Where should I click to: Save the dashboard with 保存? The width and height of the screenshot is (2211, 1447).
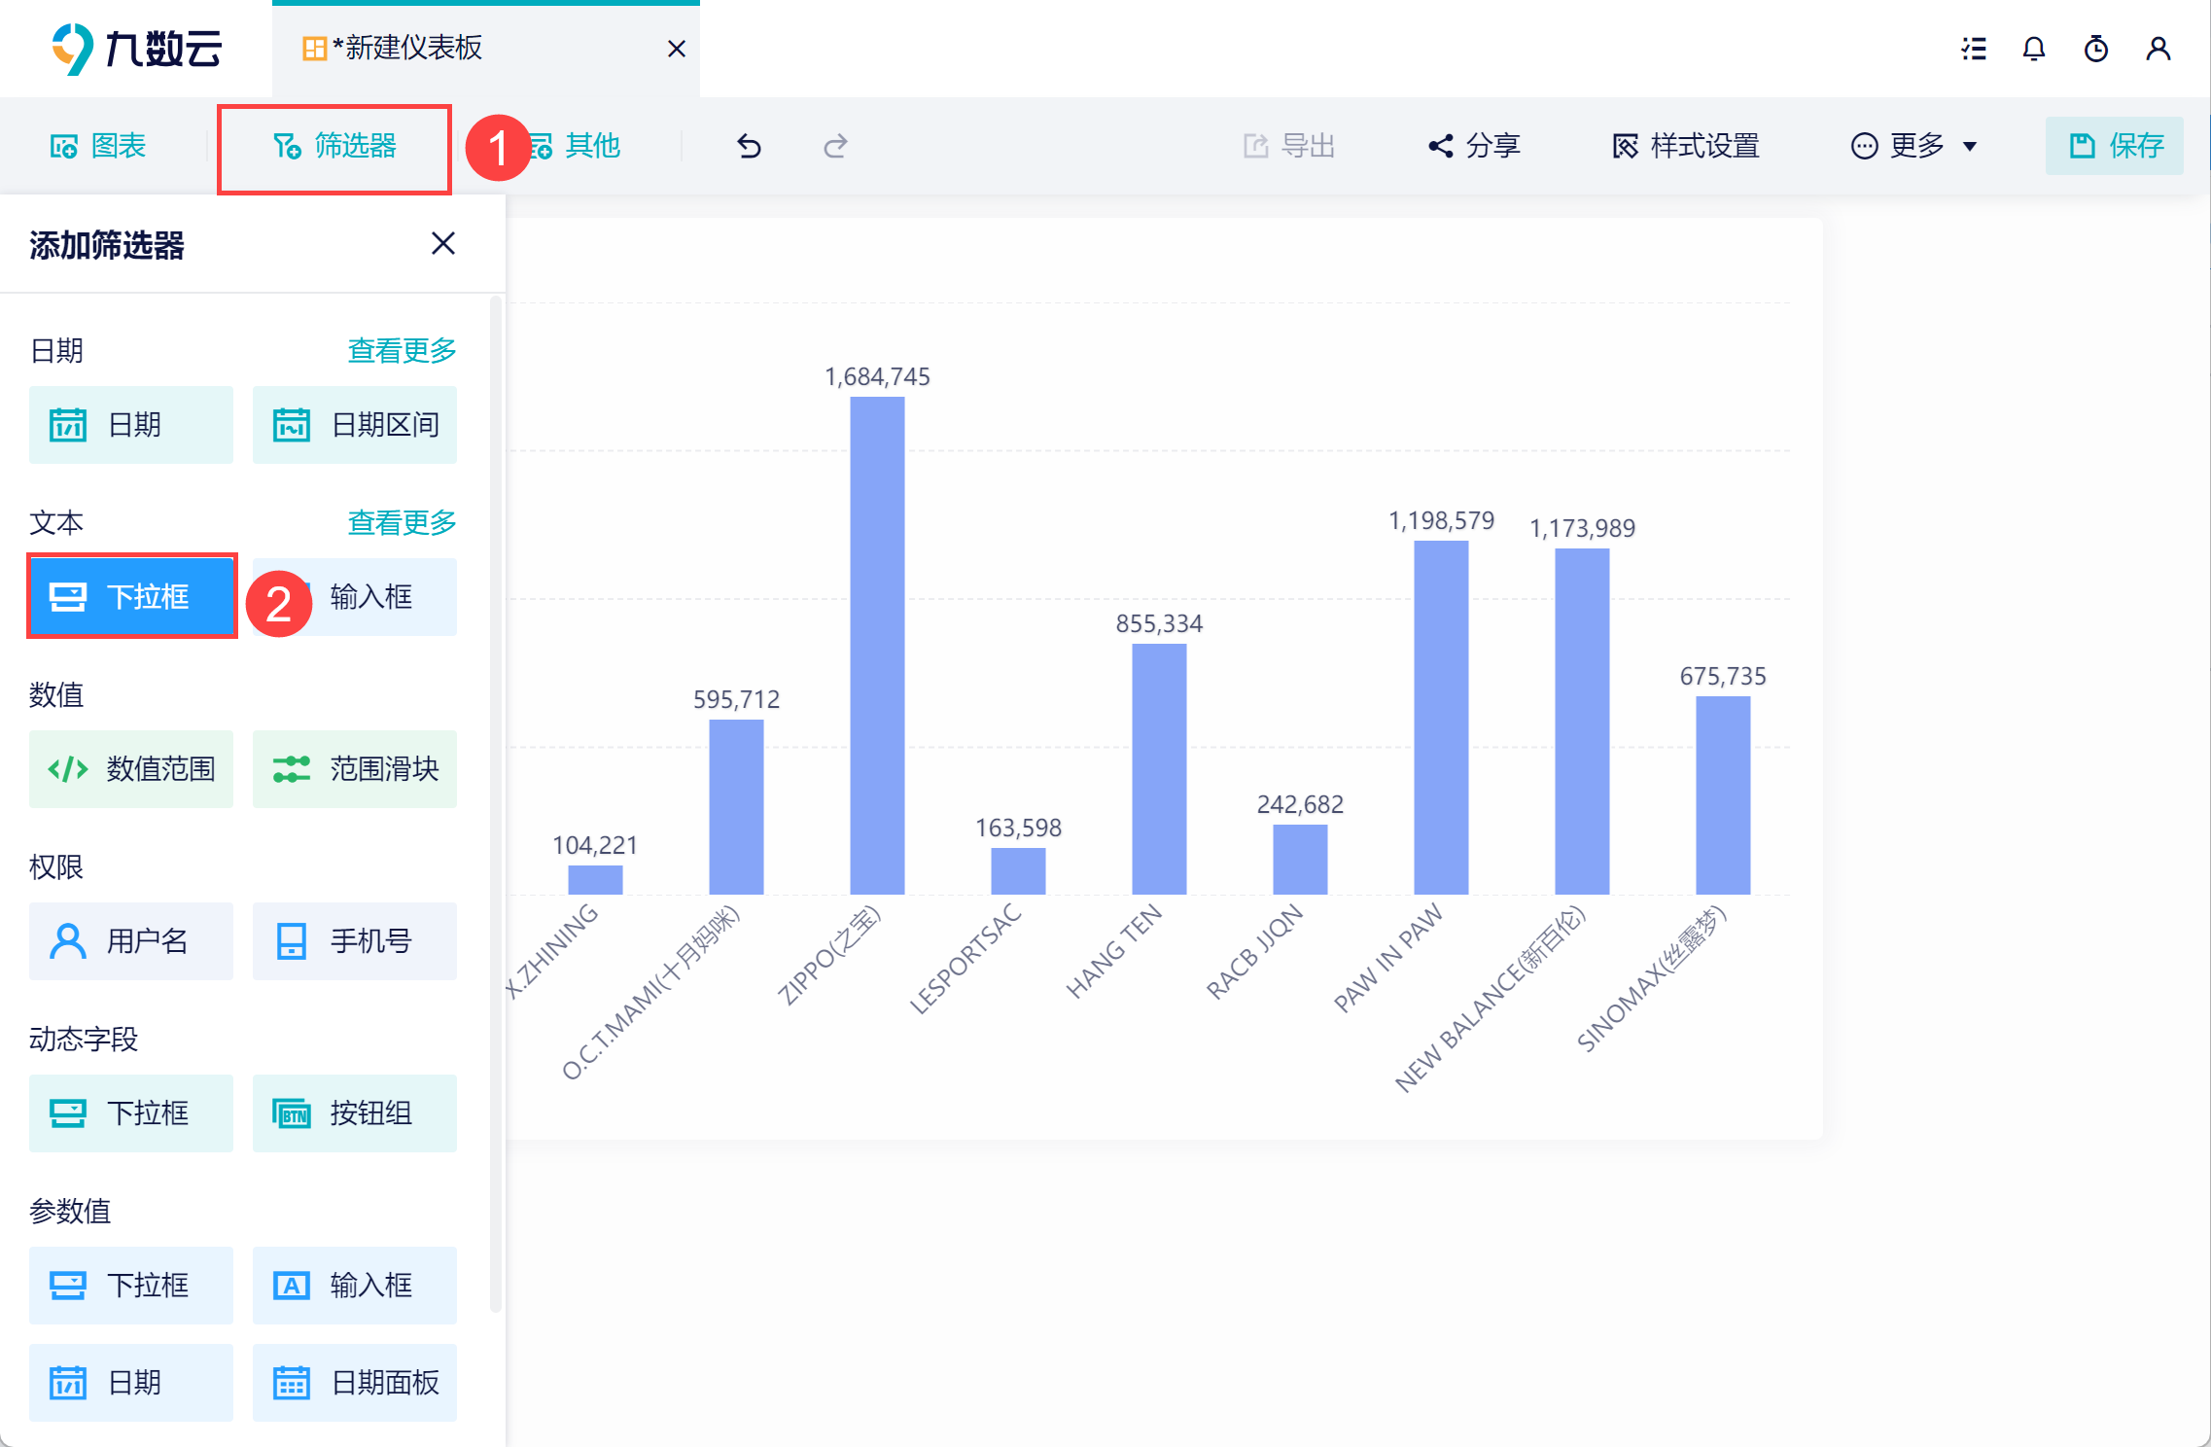click(x=2115, y=146)
